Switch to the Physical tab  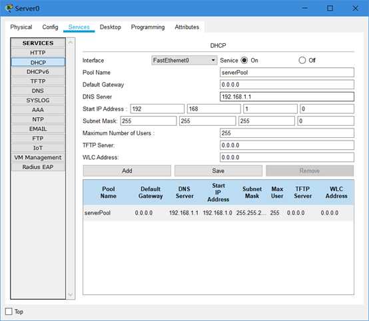click(x=21, y=27)
